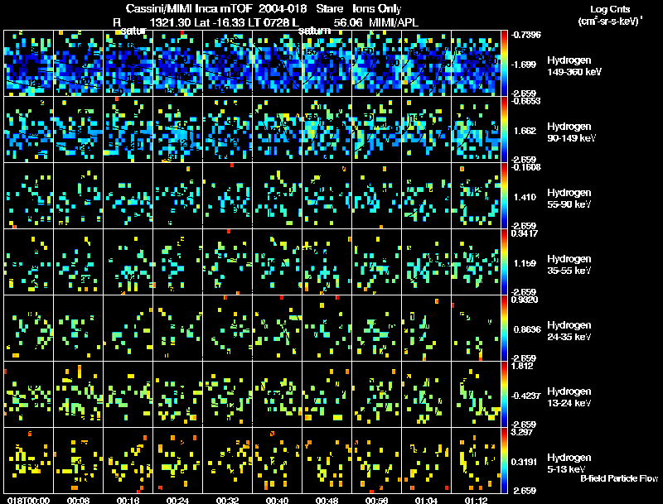Click the '3.297' color bar maximum
Viewport: 663px width, 504px height.
pos(522,432)
